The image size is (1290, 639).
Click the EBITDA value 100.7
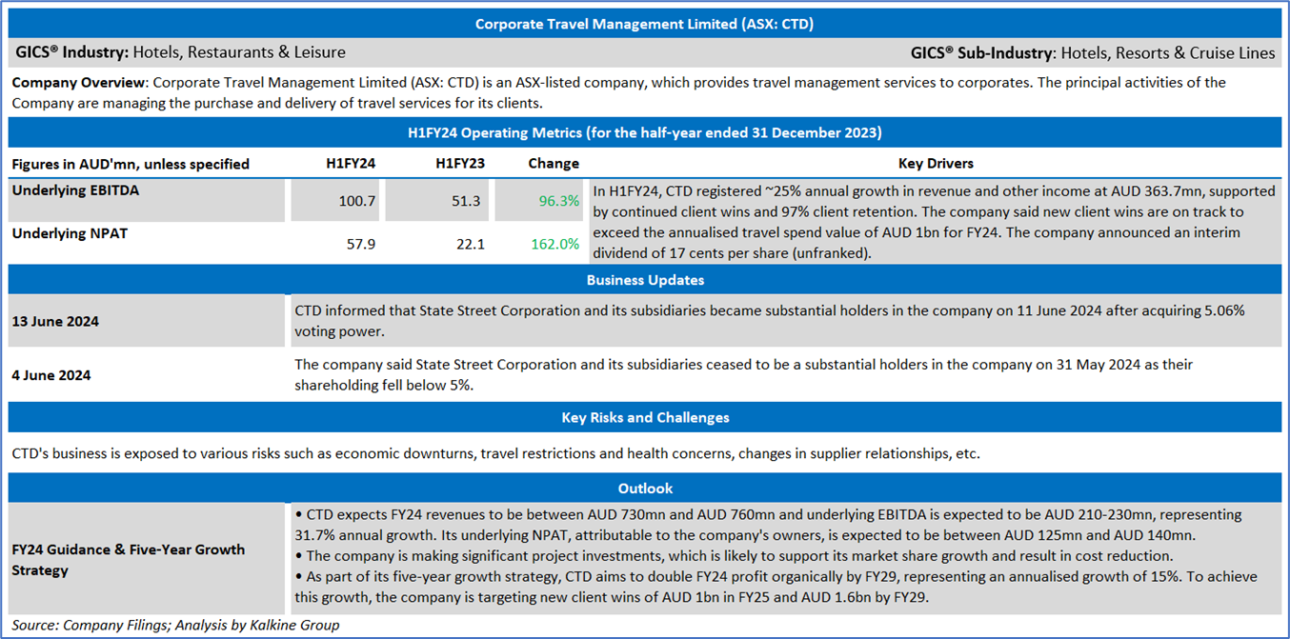pyautogui.click(x=357, y=202)
